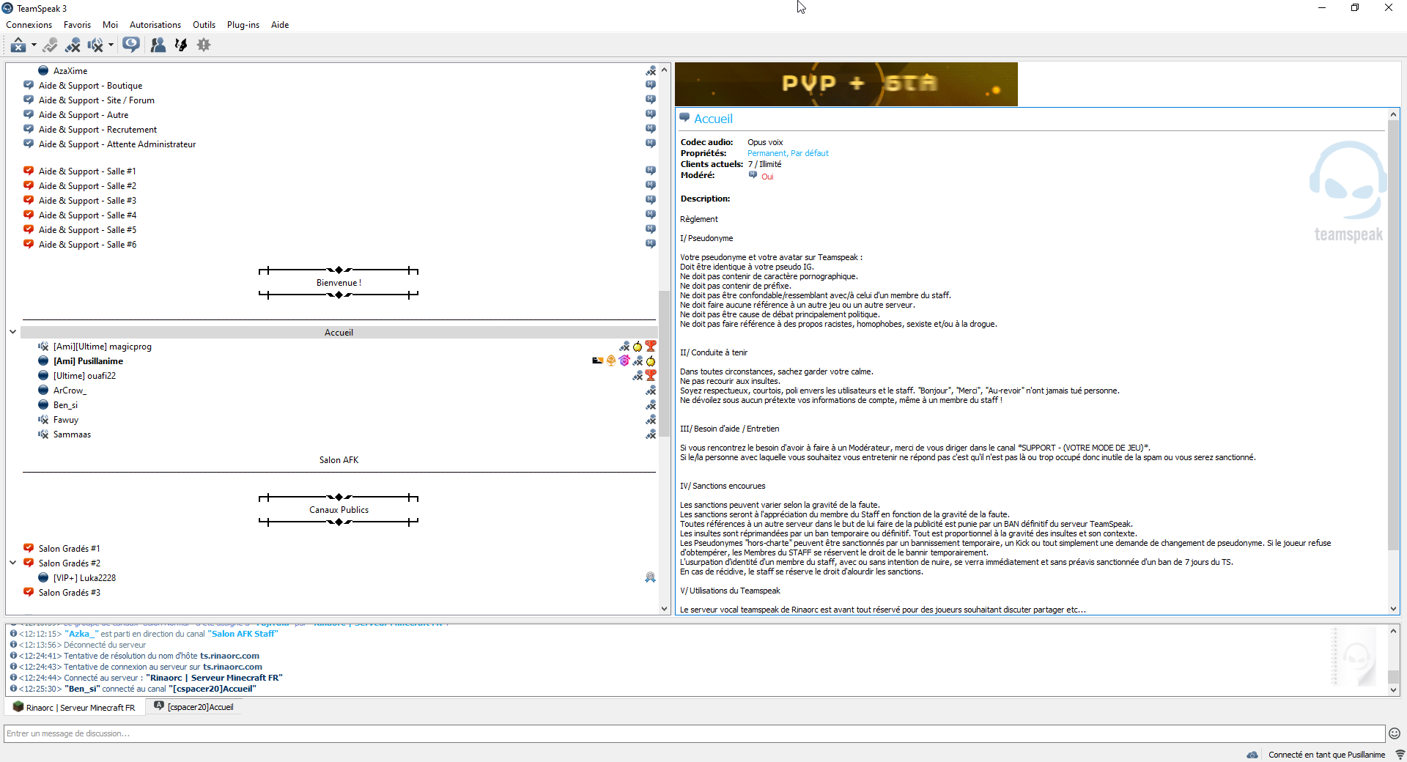Click the cloud sync status icon
This screenshot has height=762, width=1407.
pos(1252,755)
